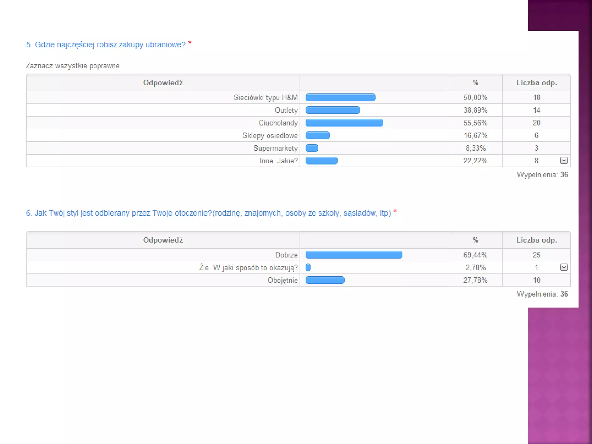
Task: Expand the 'Inne. Jakie?' answers dropdown
Action: 564,160
